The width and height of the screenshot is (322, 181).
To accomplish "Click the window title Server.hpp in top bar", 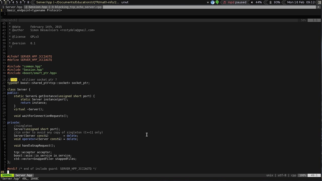I will pos(78,2).
